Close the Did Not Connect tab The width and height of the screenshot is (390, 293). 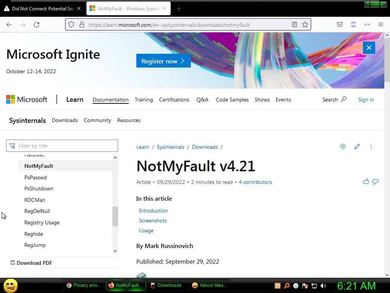click(x=79, y=8)
